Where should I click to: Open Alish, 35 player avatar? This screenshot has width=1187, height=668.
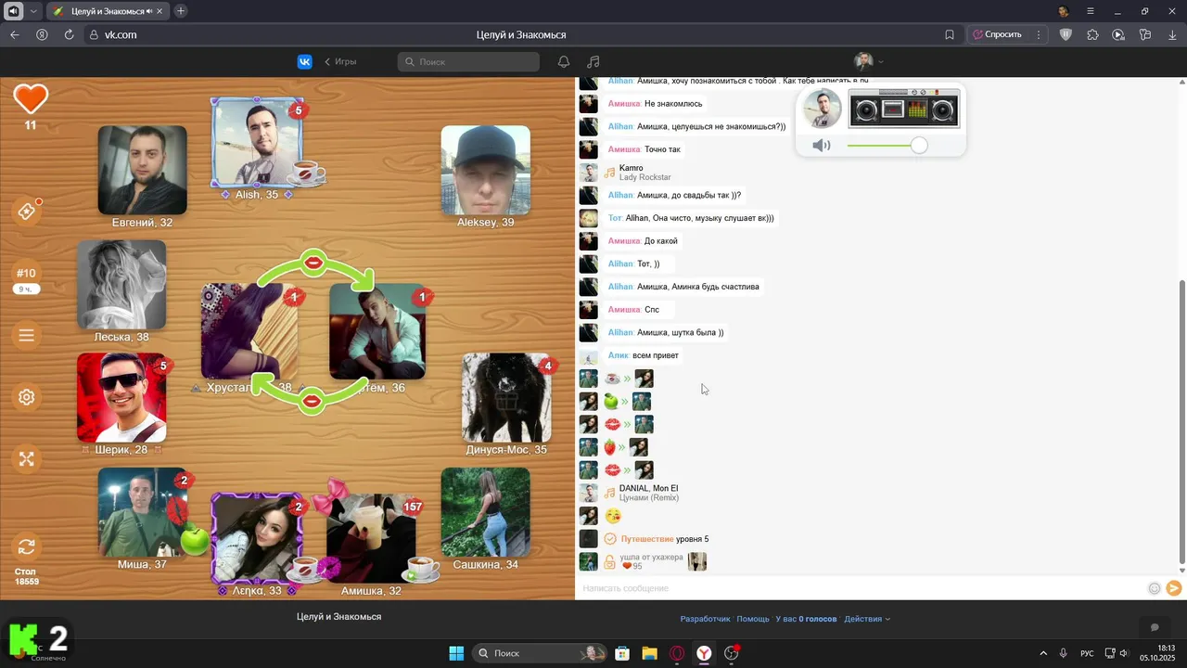(x=257, y=143)
